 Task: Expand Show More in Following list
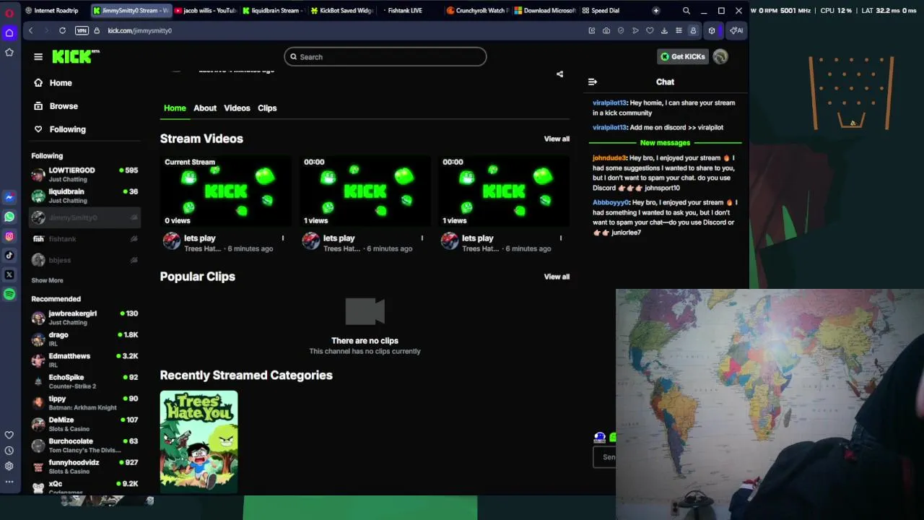[47, 280]
